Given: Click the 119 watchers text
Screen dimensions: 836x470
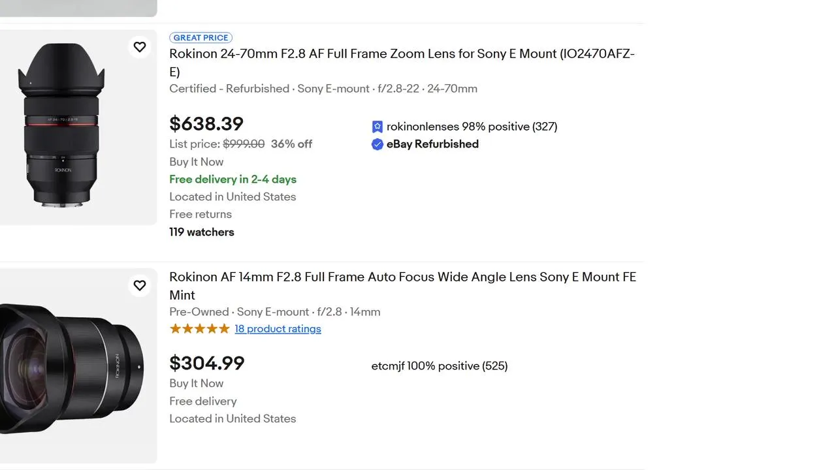Looking at the screenshot, I should coord(201,232).
